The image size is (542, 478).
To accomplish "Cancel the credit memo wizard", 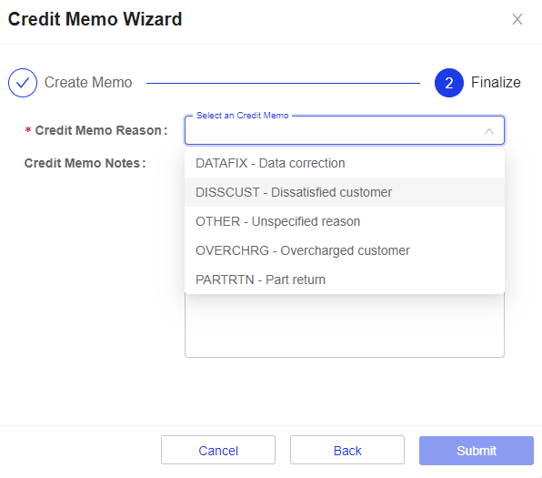I will point(218,450).
